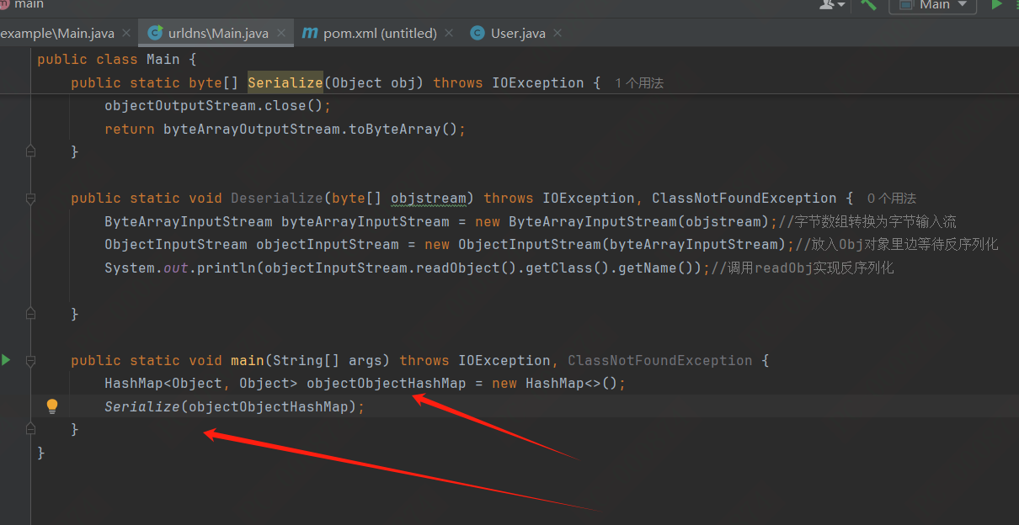Close the User.java tab
Image resolution: width=1019 pixels, height=525 pixels.
(x=558, y=34)
